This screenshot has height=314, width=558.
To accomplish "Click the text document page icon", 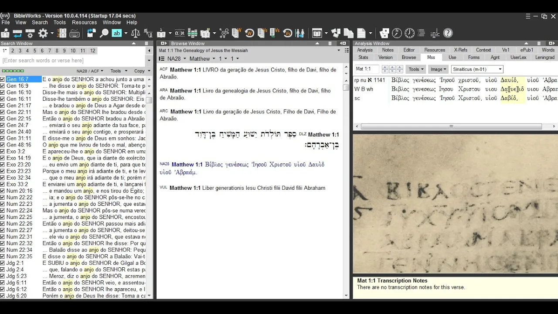I will click(x=361, y=33).
